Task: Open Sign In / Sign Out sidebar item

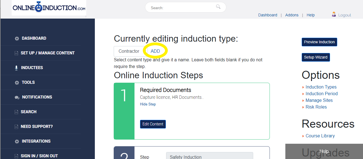Action: pos(39,156)
